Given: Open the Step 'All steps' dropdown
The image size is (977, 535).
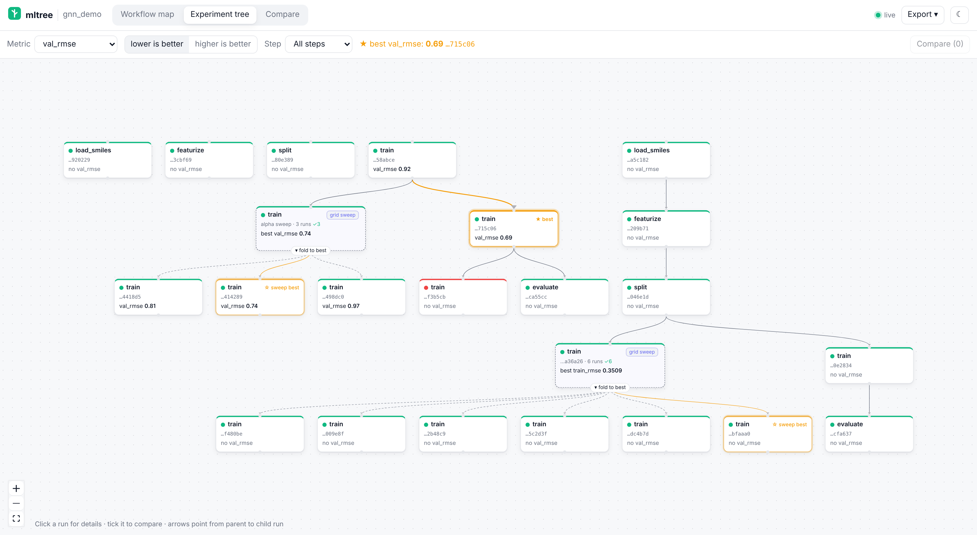Looking at the screenshot, I should point(319,44).
